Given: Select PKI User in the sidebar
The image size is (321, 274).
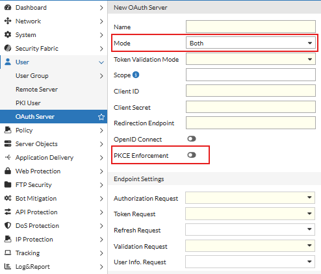Looking at the screenshot, I should [x=28, y=103].
